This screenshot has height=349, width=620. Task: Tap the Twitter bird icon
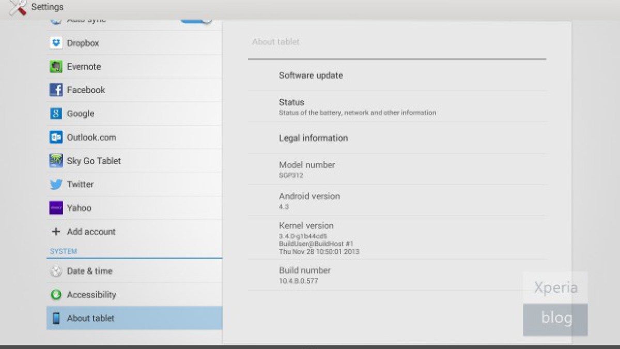click(56, 185)
